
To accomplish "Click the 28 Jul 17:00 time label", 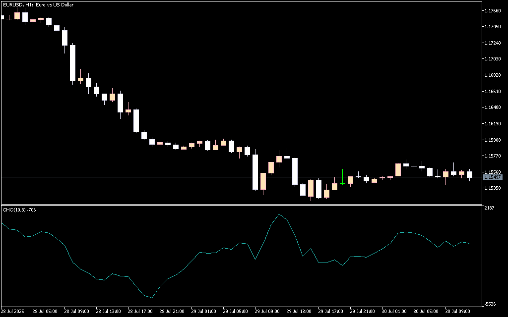I will 140,312.
